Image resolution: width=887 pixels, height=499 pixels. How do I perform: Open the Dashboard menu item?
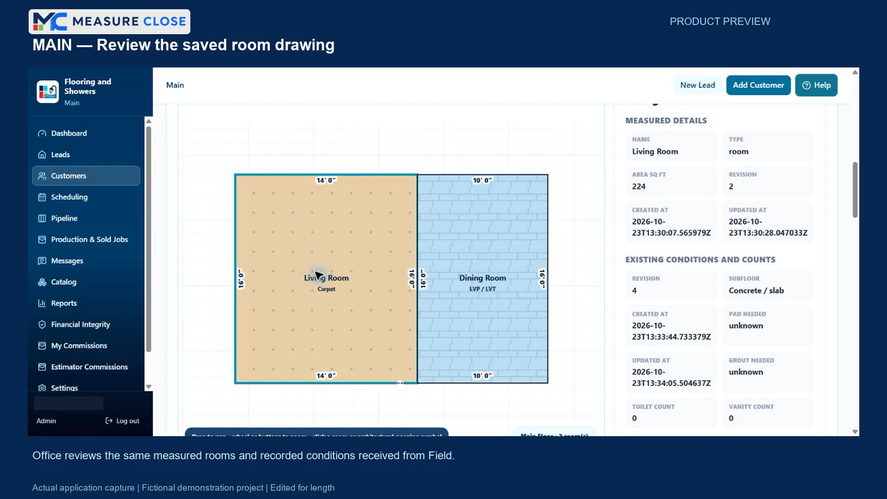(x=86, y=134)
